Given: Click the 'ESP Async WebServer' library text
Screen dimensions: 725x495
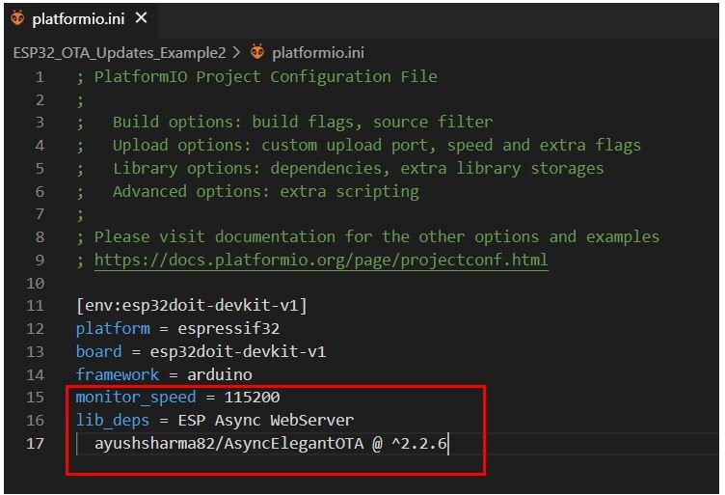Looking at the screenshot, I should pyautogui.click(x=265, y=420).
